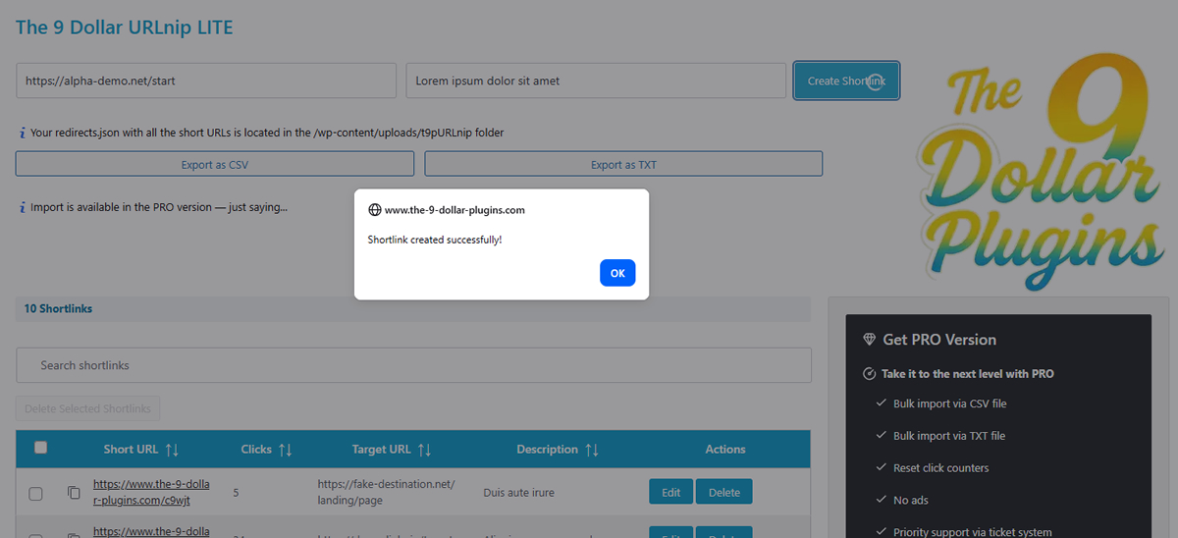This screenshot has width=1178, height=538.
Task: Click OK in the success dialog
Action: (617, 273)
